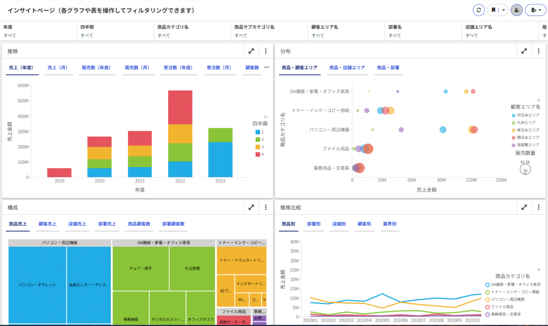Click the 2022 stacked bar red segment
The image size is (548, 326).
pos(180,107)
